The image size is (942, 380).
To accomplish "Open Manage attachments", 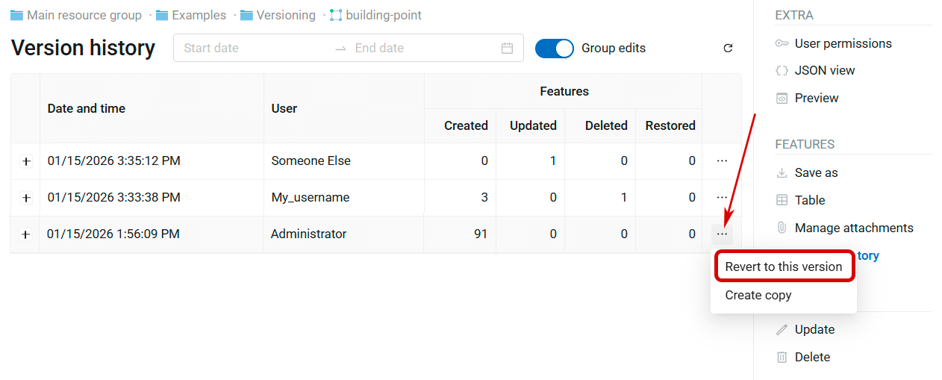I will pos(853,228).
